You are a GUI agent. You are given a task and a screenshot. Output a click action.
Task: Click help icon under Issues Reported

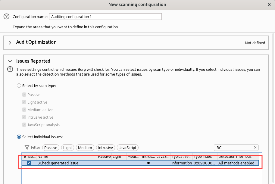tap(10, 69)
